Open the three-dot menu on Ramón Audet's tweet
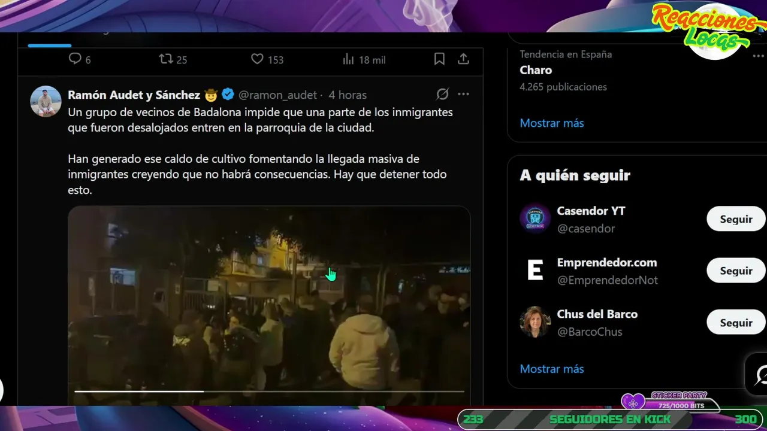The width and height of the screenshot is (767, 431). click(463, 94)
